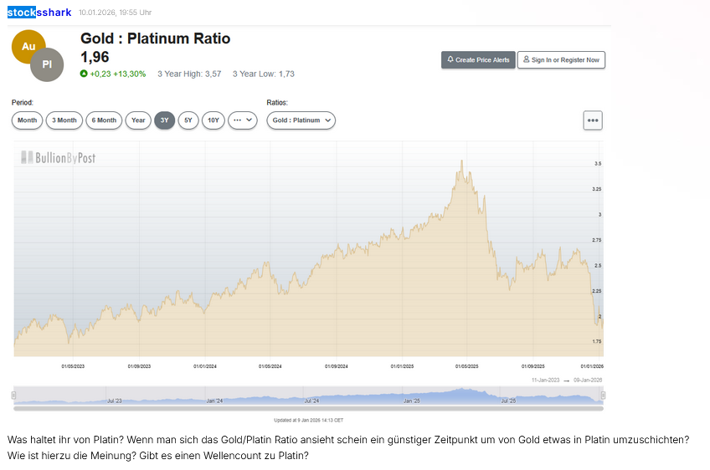
Task: Open the three-dot chart options menu
Action: click(593, 120)
